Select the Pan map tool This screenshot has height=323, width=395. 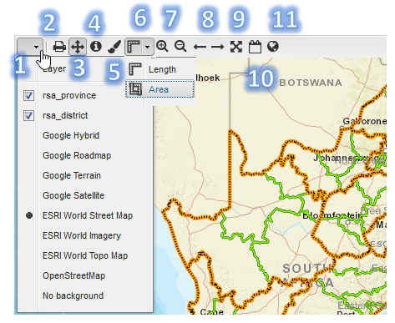78,47
